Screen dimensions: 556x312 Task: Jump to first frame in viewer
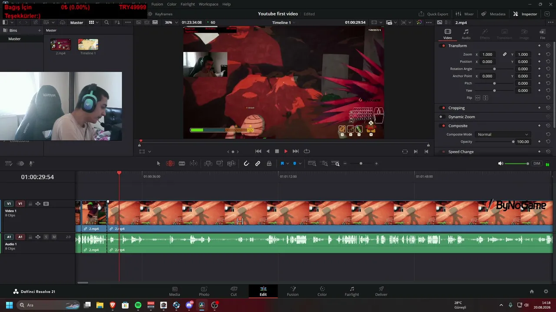pyautogui.click(x=258, y=151)
